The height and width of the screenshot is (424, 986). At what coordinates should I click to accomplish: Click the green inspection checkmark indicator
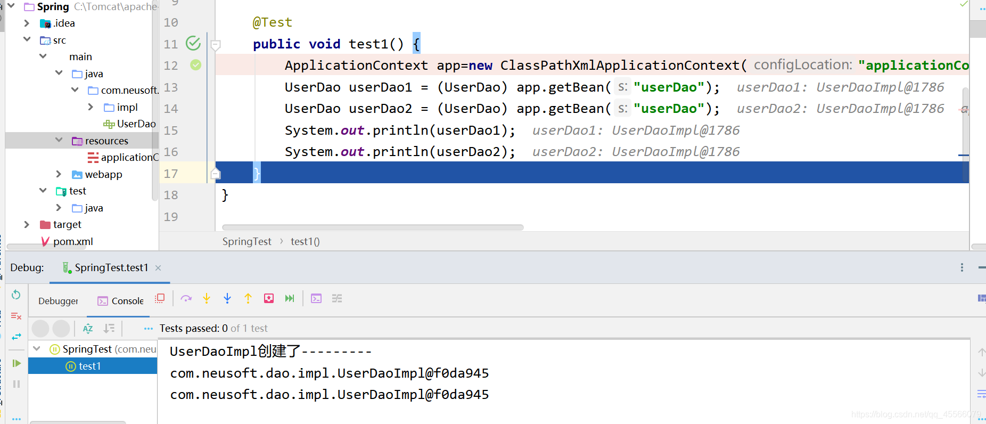(963, 4)
